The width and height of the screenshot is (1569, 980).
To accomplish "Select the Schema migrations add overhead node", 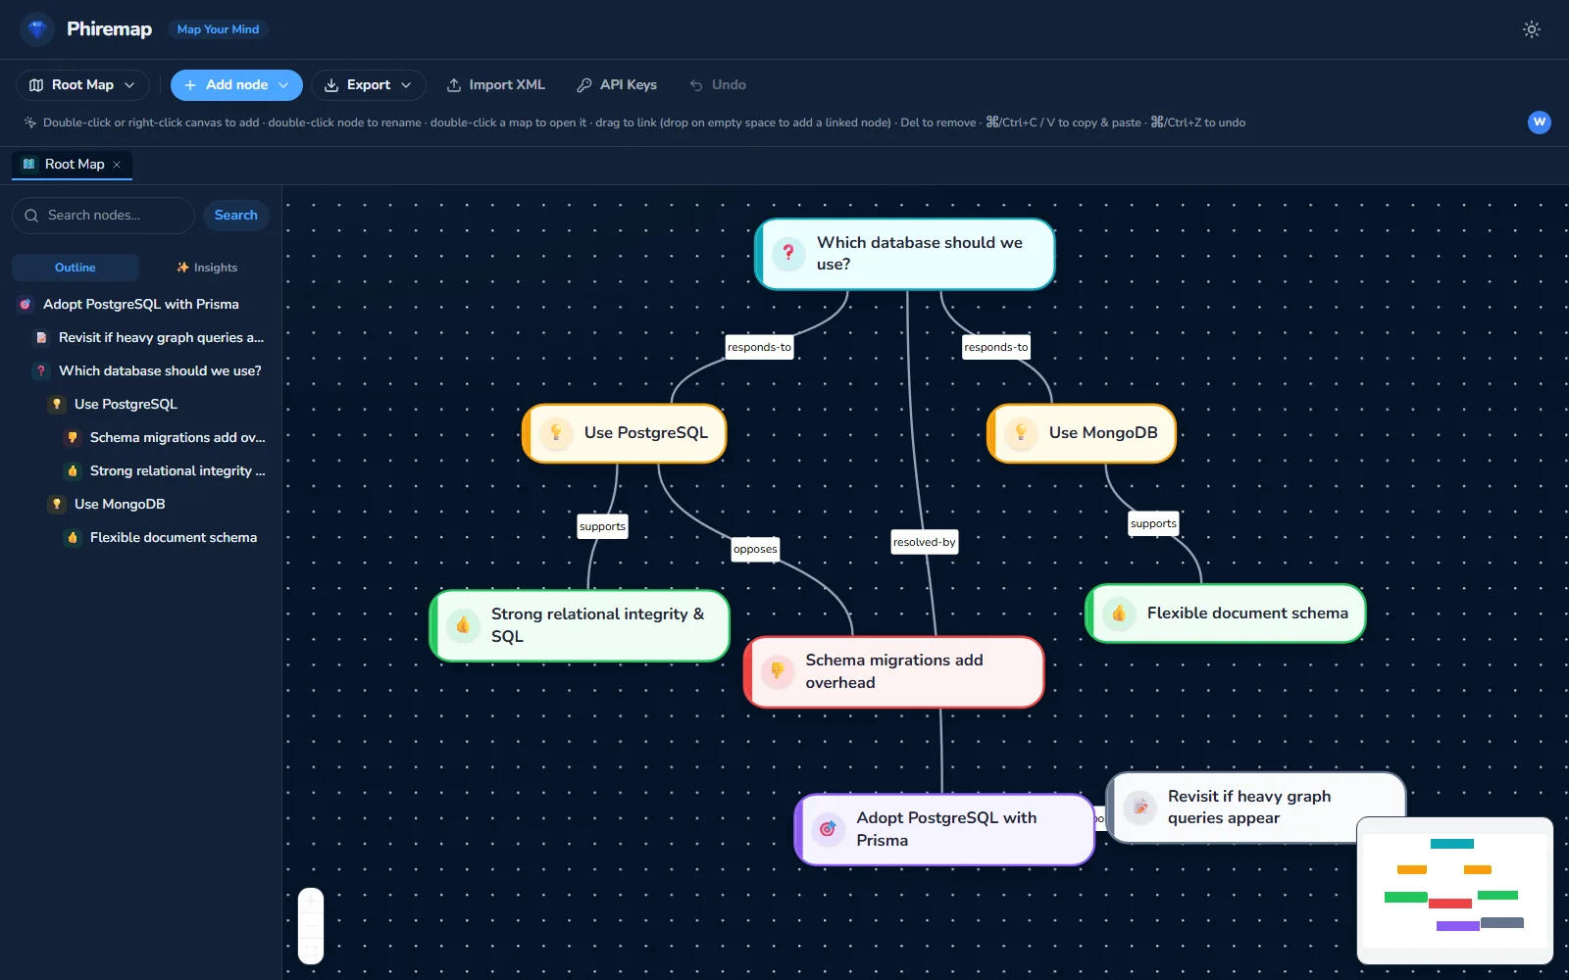I will coord(894,671).
